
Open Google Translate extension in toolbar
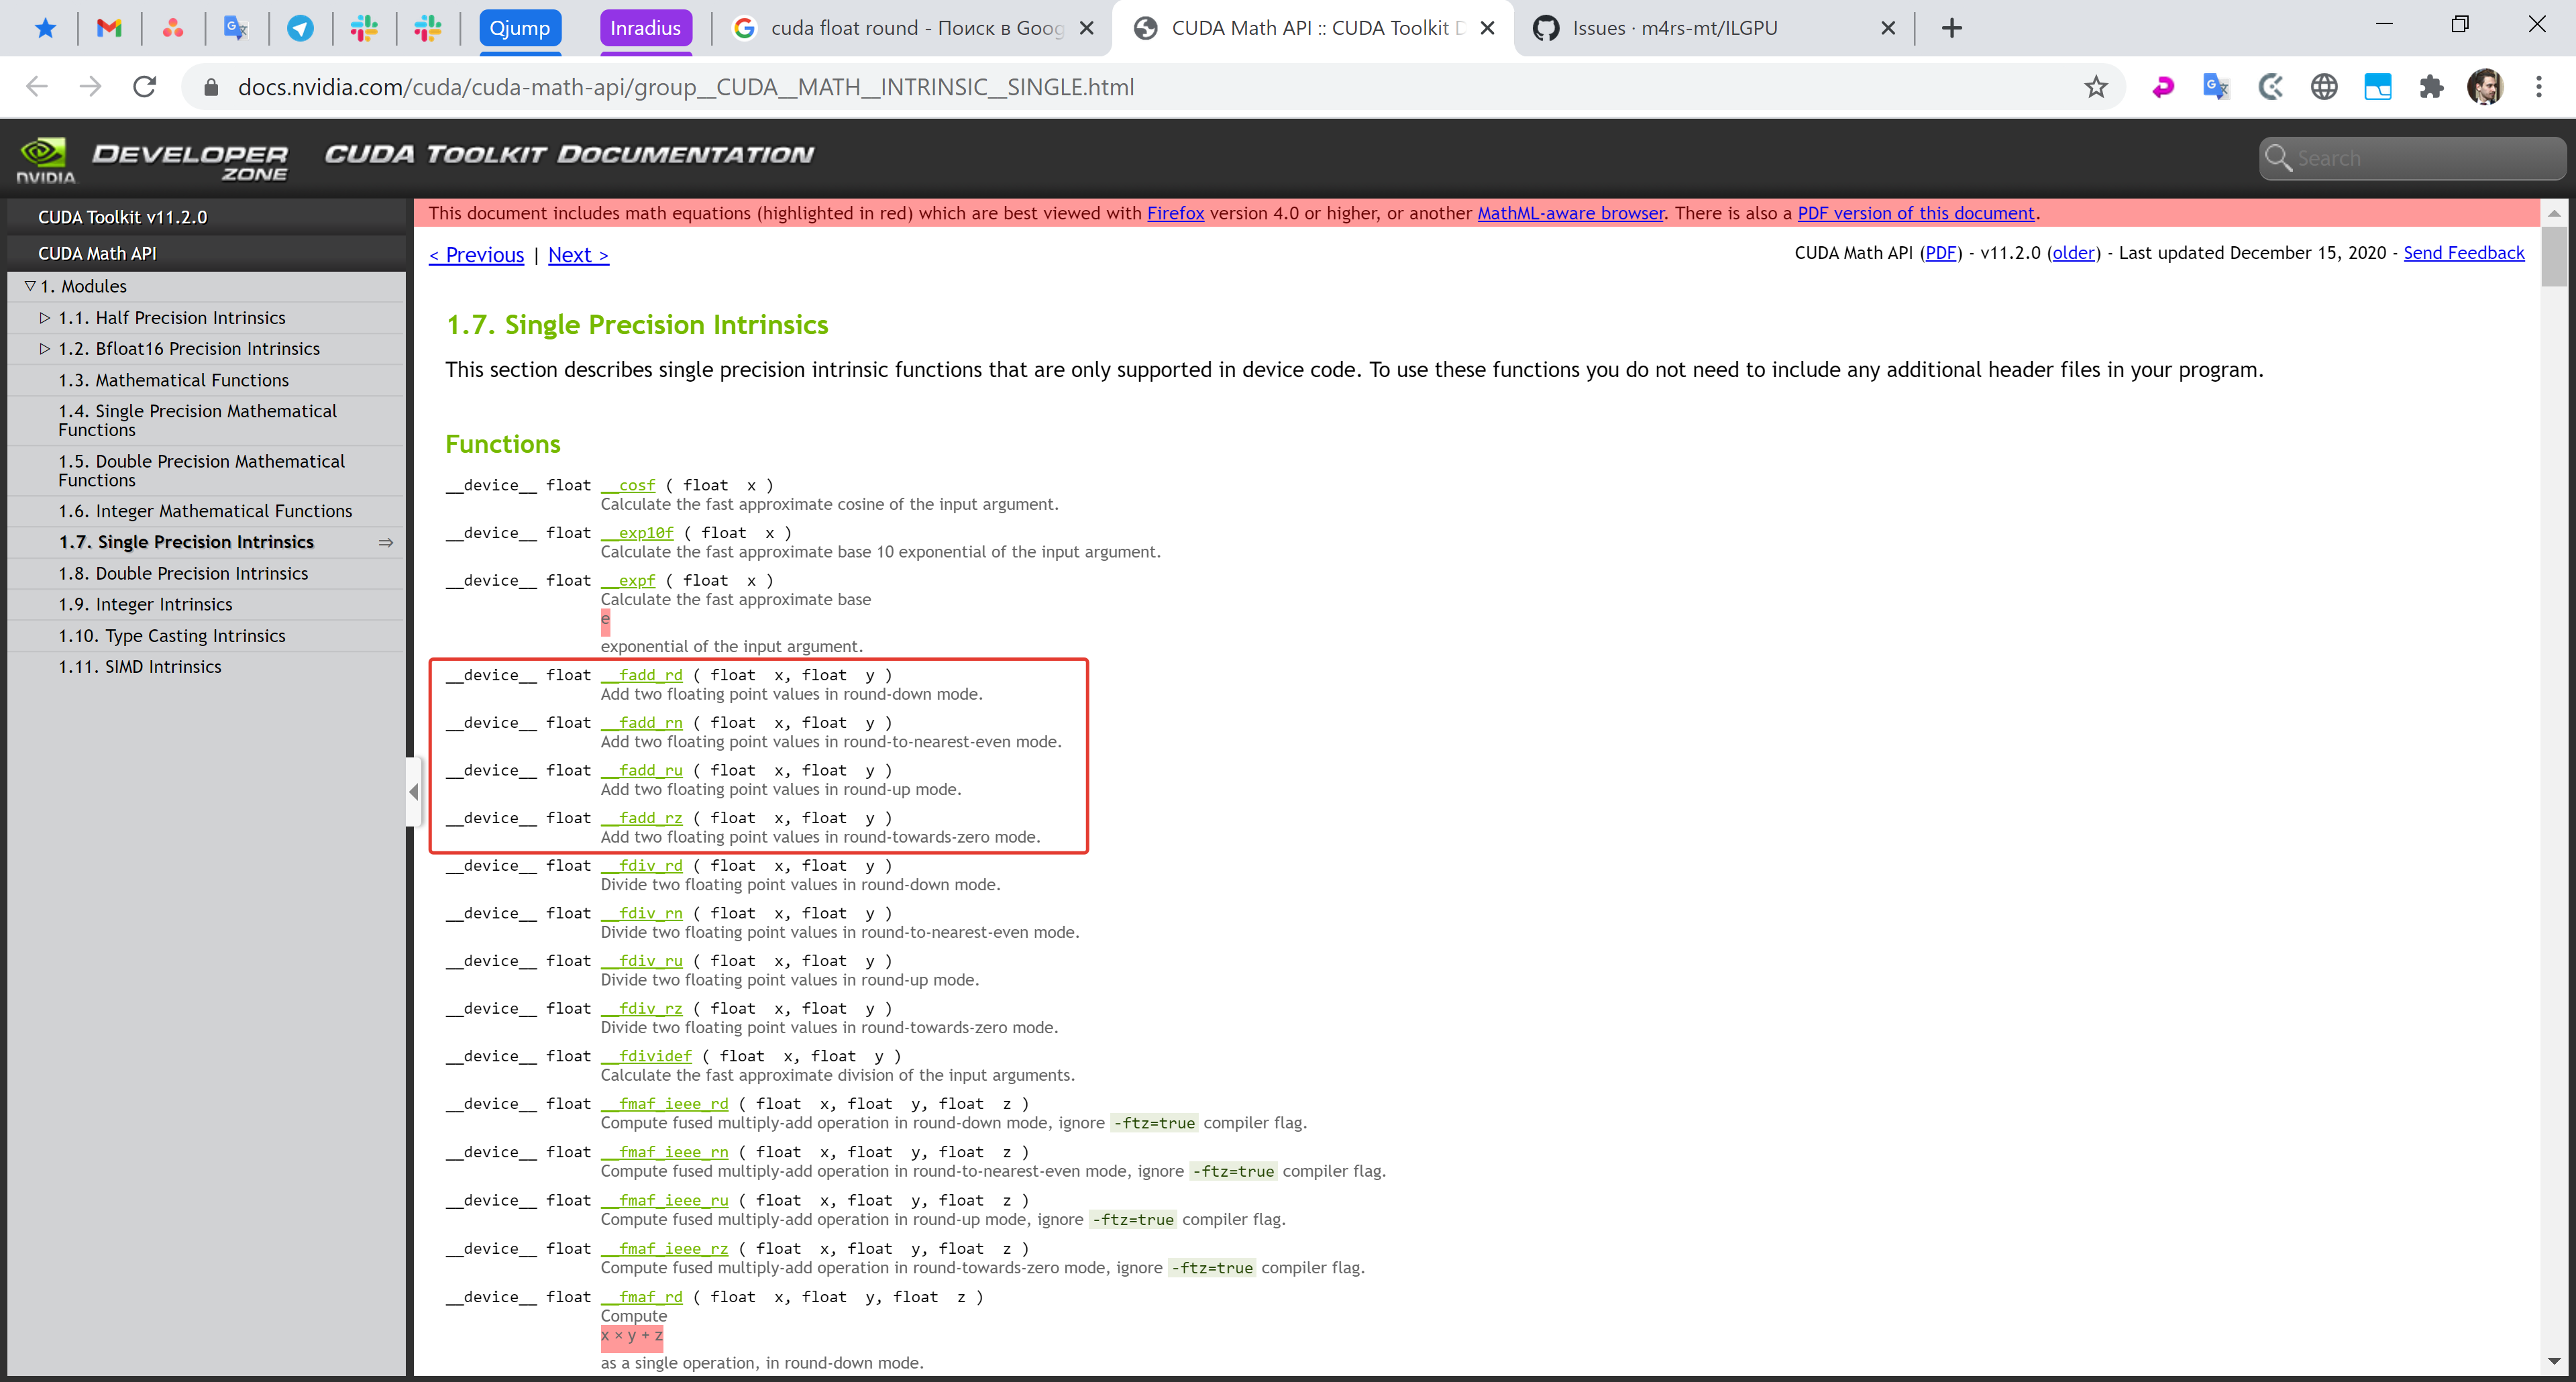tap(2216, 87)
